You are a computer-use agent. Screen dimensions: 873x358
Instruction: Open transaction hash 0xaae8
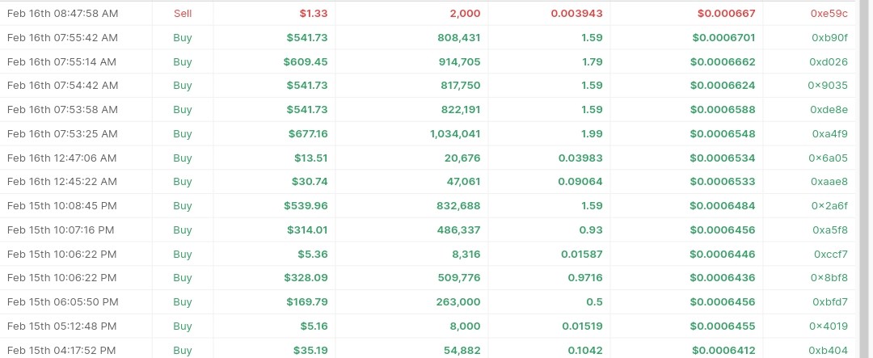click(x=829, y=182)
